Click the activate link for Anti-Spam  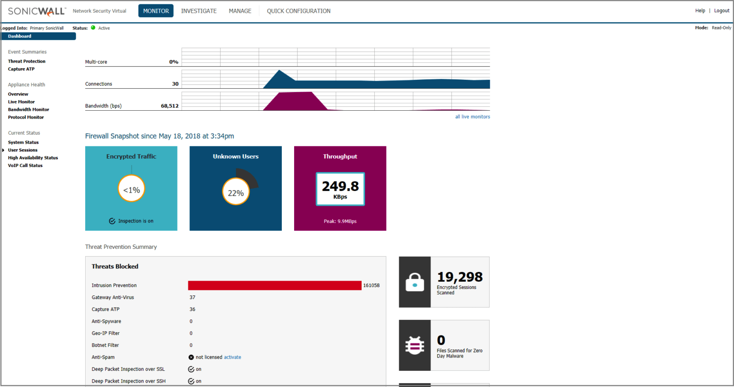click(x=232, y=357)
